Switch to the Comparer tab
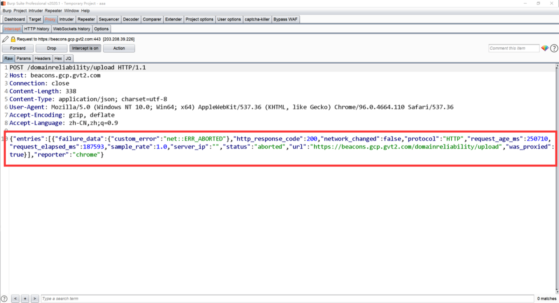559x303 pixels. click(152, 19)
